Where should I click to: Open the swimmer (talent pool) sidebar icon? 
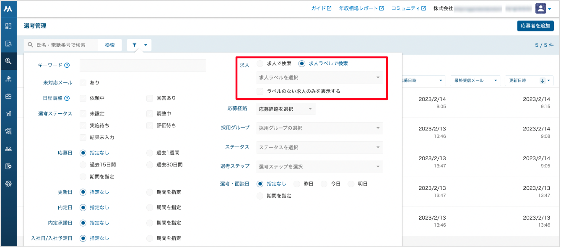[x=8, y=79]
